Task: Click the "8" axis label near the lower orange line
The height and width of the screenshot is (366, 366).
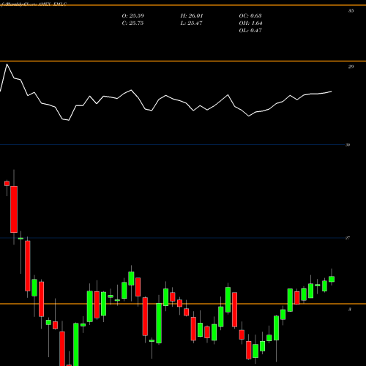Action: 350,310
